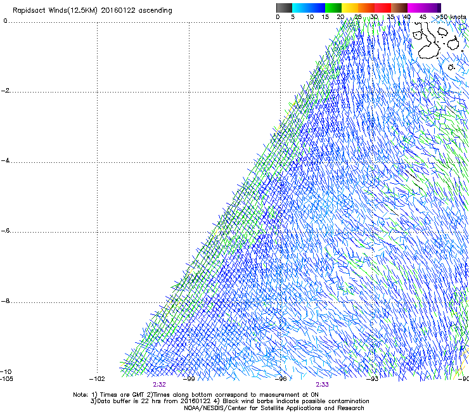The width and height of the screenshot is (469, 412).
Task: Click the "-2" latitude axis label
Action: click(6, 91)
